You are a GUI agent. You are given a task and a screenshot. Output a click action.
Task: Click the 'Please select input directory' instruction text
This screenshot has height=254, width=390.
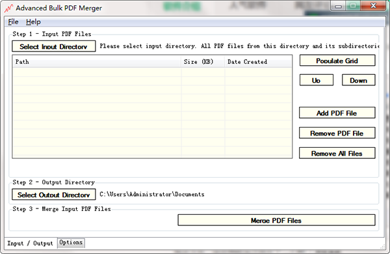point(239,46)
